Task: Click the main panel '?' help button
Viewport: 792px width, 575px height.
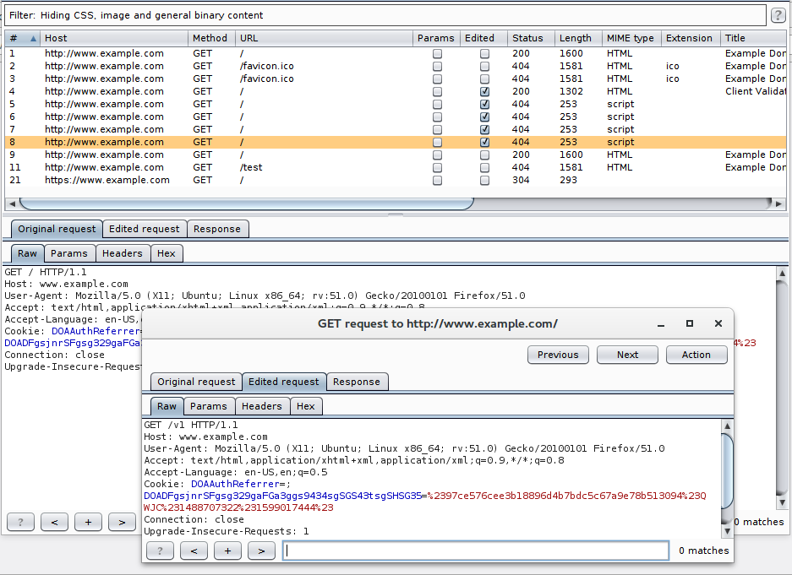Action: [x=21, y=522]
